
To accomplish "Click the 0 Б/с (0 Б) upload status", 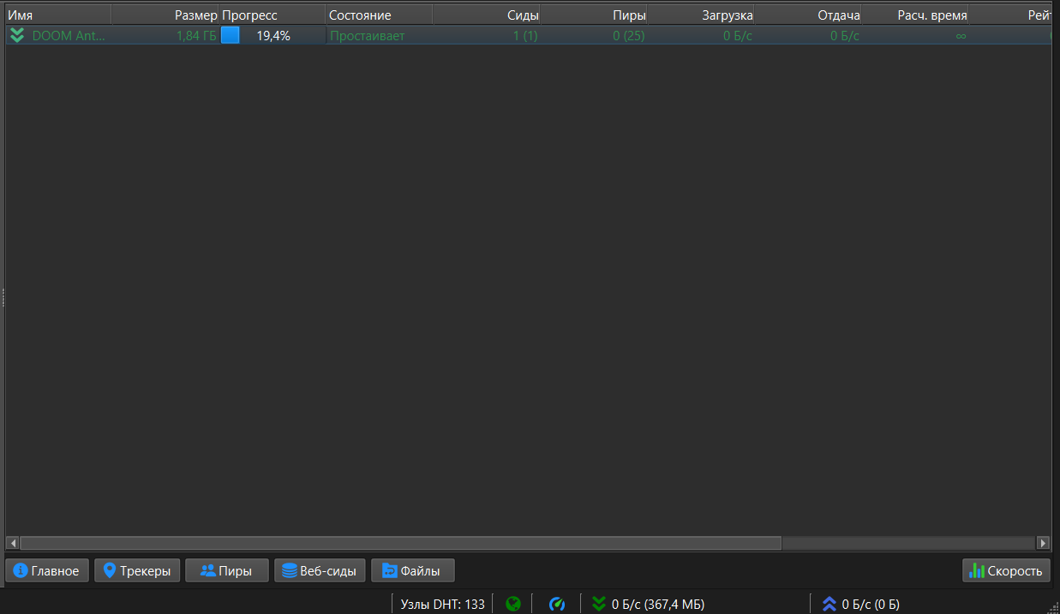I will (871, 605).
